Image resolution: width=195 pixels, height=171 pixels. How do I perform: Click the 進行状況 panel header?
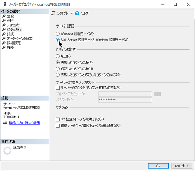(x=24, y=141)
